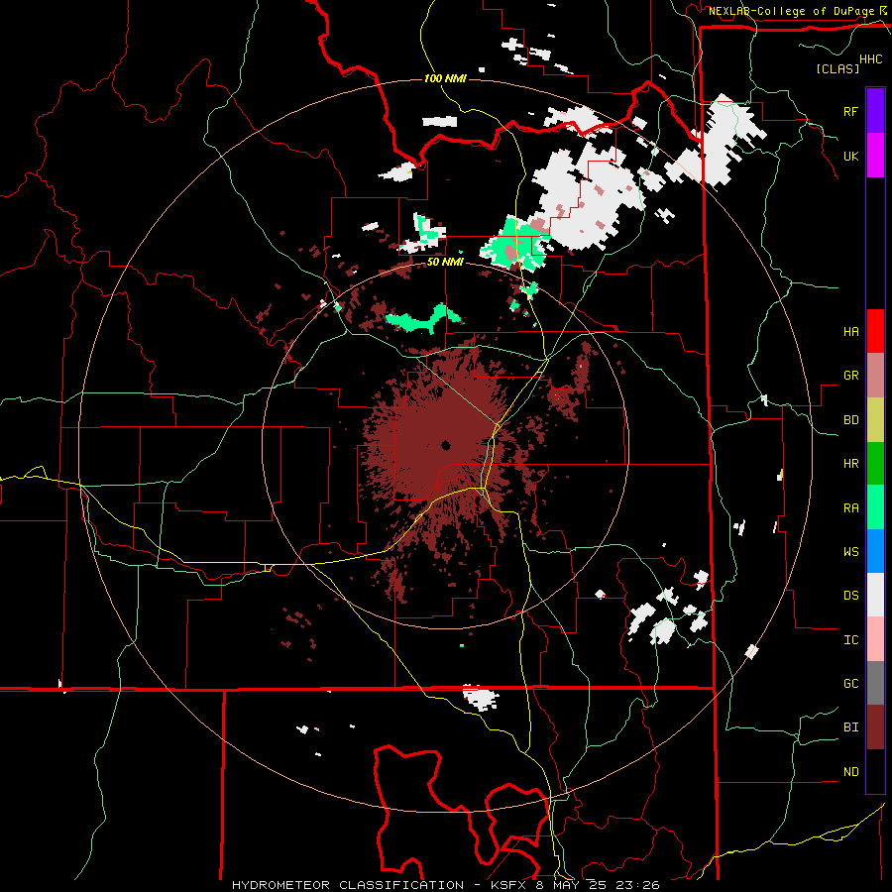This screenshot has width=892, height=892.
Task: Click the RA bright green legend swatch
Action: [x=875, y=507]
